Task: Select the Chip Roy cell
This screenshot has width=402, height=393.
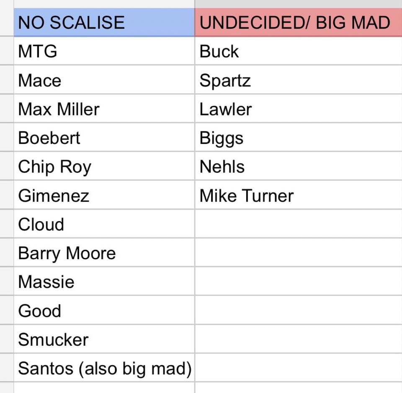Action: (x=104, y=167)
